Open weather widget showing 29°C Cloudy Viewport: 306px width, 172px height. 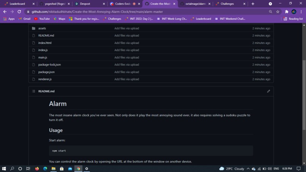[x=232, y=169]
